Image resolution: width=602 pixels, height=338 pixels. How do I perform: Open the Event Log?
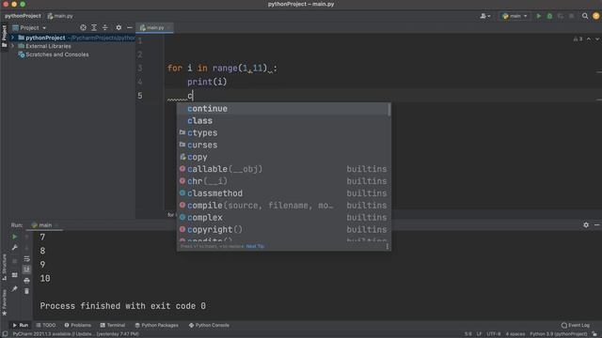click(576, 325)
